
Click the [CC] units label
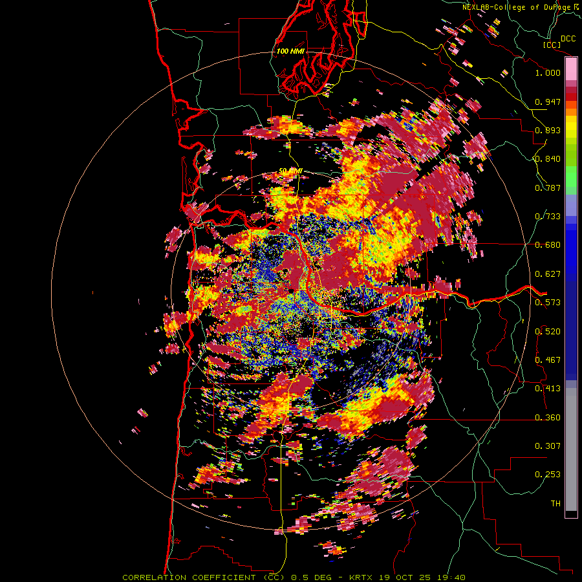click(552, 45)
